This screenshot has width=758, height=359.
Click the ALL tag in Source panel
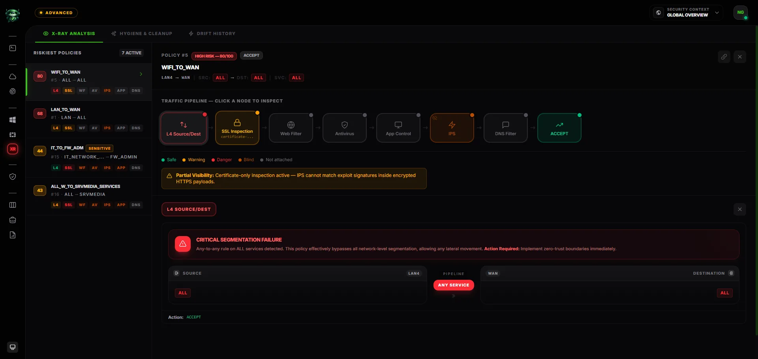click(x=183, y=293)
